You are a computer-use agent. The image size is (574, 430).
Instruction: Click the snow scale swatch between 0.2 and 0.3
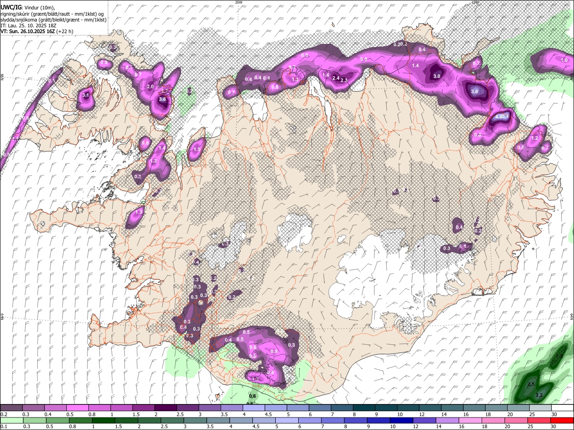pos(11,408)
